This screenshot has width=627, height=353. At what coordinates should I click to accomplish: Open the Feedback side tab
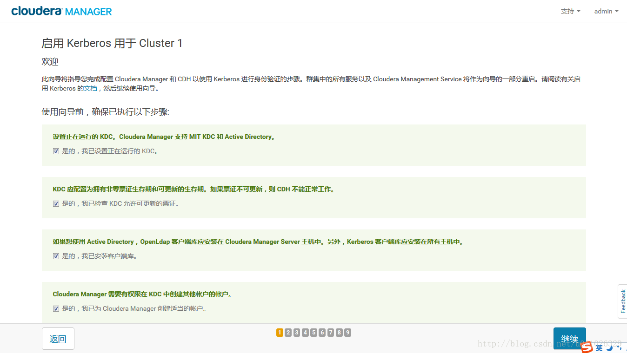tap(623, 301)
